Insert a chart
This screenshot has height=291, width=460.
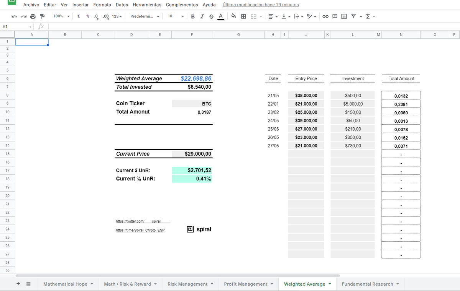[344, 16]
